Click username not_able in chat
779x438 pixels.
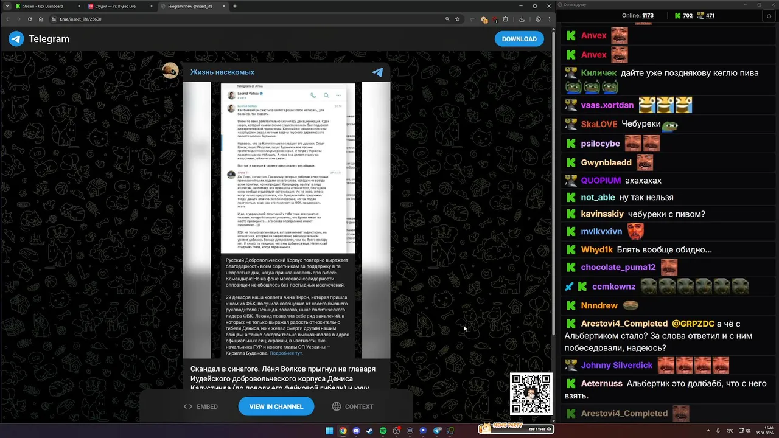coord(598,198)
